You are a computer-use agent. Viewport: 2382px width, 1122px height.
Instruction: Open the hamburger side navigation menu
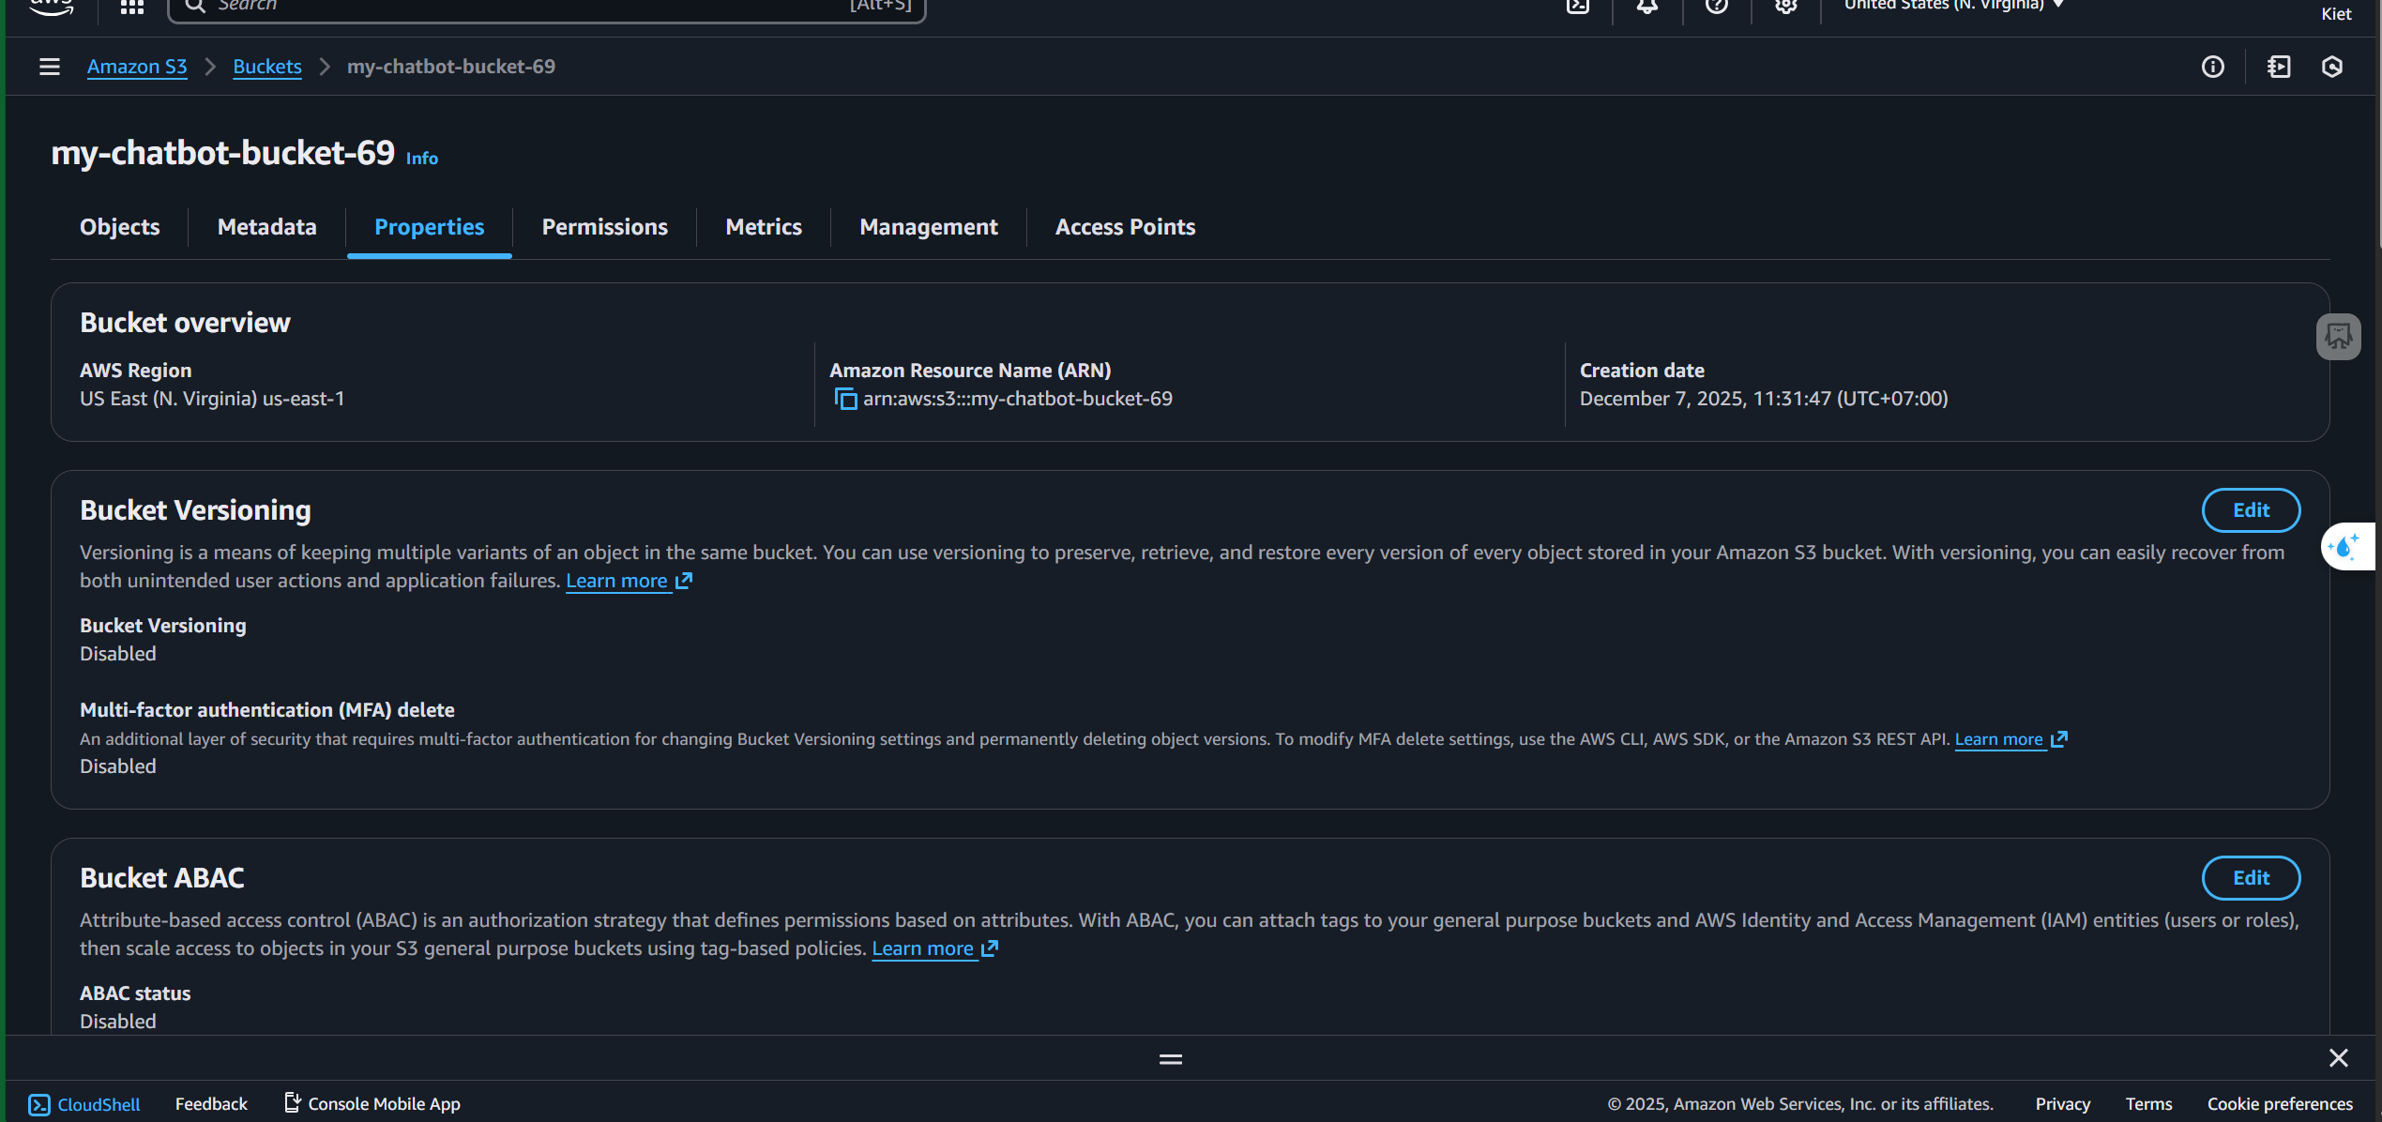[50, 67]
